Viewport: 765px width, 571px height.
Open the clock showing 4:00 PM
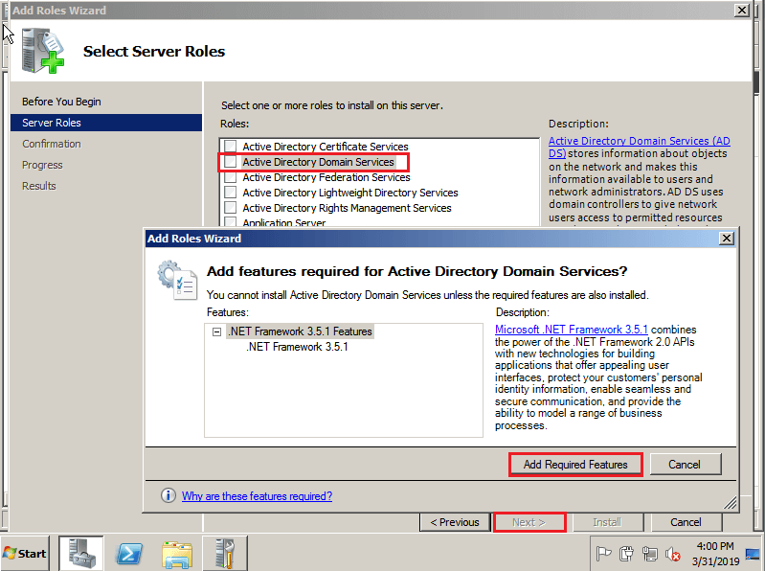pos(715,554)
